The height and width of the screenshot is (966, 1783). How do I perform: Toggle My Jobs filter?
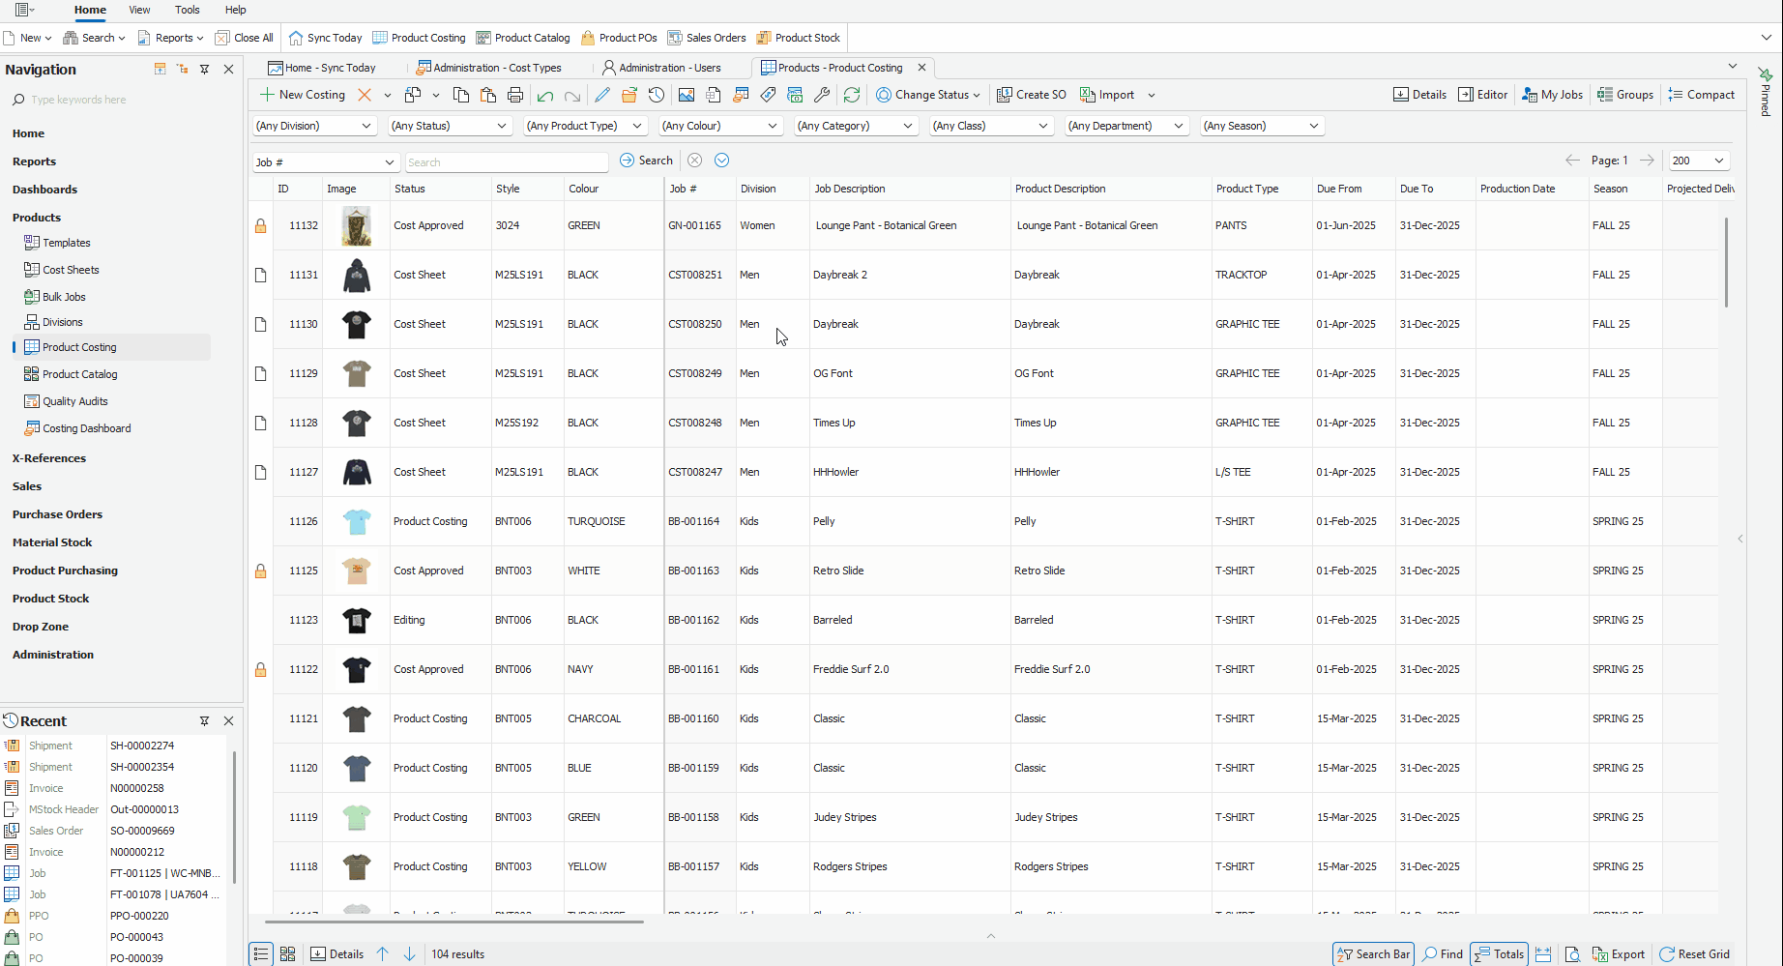pyautogui.click(x=1552, y=95)
